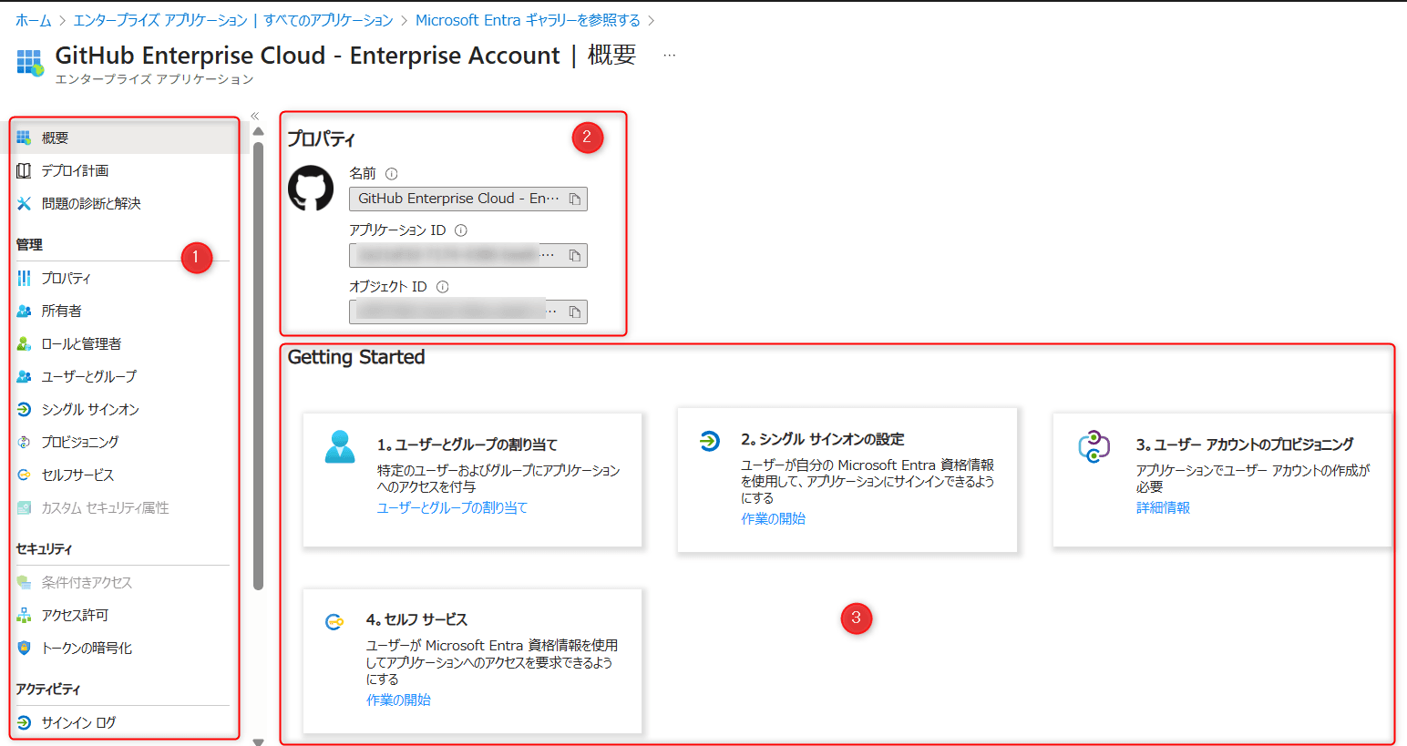Copy the アプリケーション ID value
The width and height of the screenshot is (1407, 746).
pyautogui.click(x=575, y=255)
